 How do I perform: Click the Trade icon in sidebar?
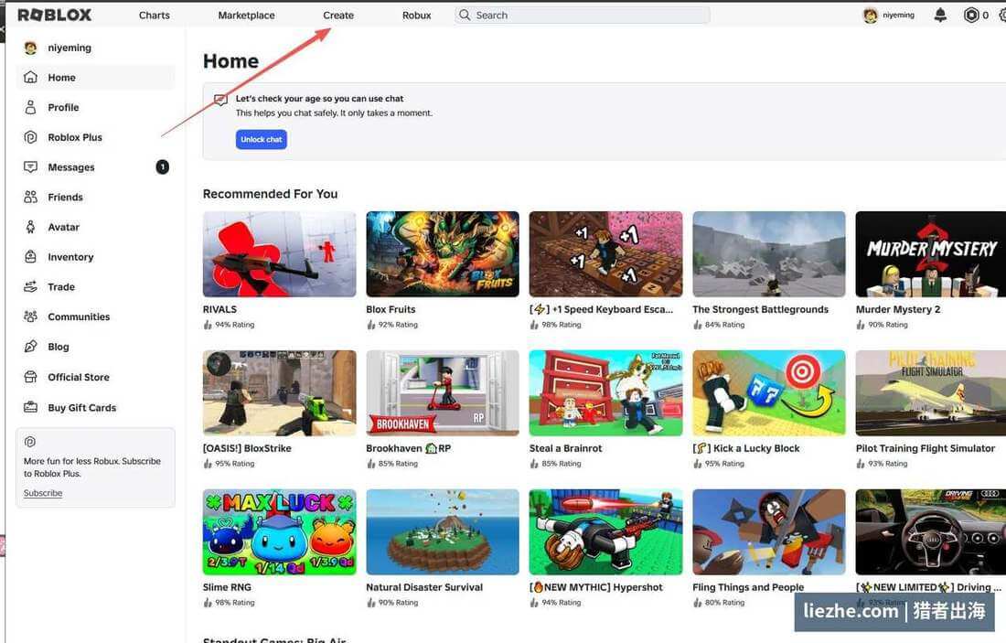(x=30, y=286)
